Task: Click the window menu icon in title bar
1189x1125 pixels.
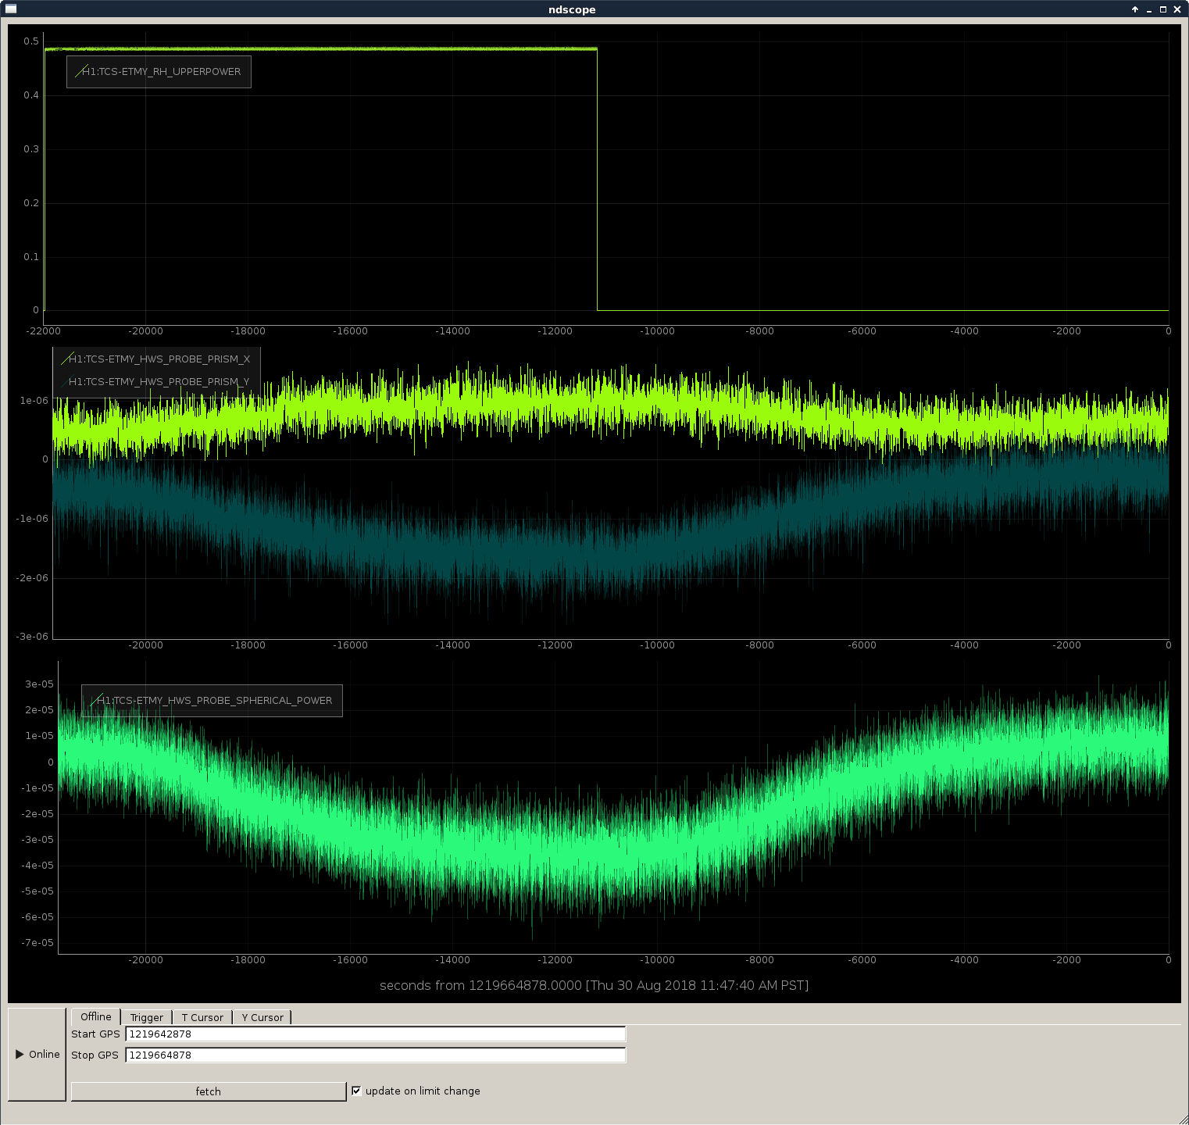Action: 10,9
